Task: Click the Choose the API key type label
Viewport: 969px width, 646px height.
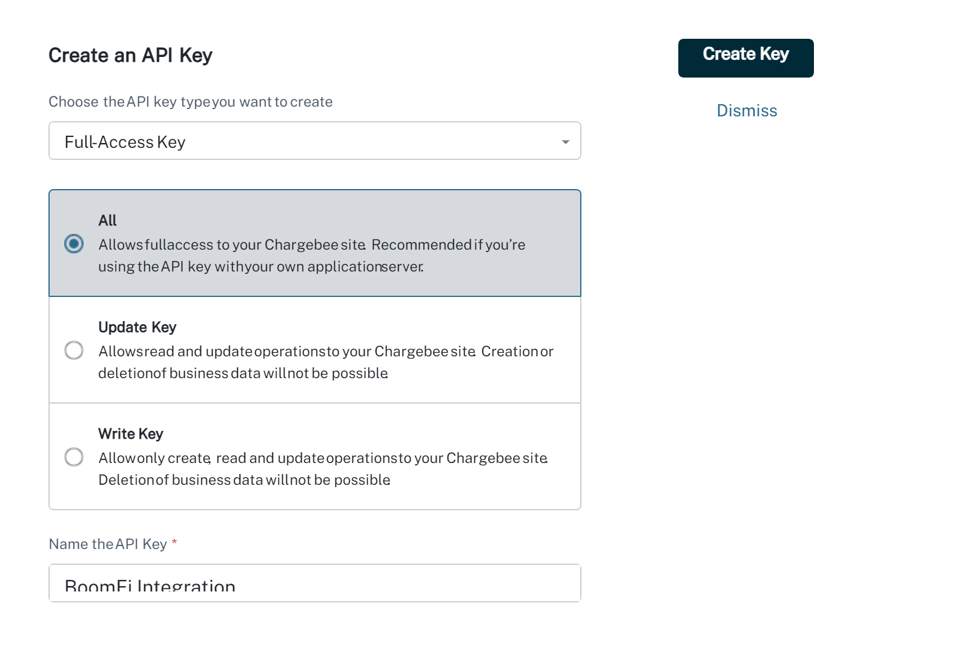Action: click(x=191, y=102)
